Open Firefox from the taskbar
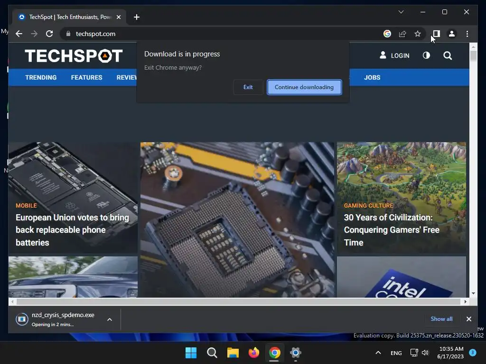486x364 pixels. [x=254, y=353]
